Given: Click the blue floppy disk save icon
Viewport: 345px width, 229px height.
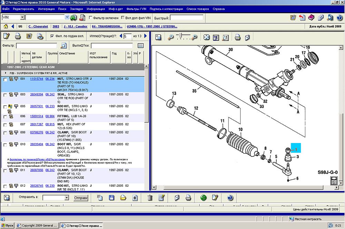Looking at the screenshot, I should click(111, 198).
